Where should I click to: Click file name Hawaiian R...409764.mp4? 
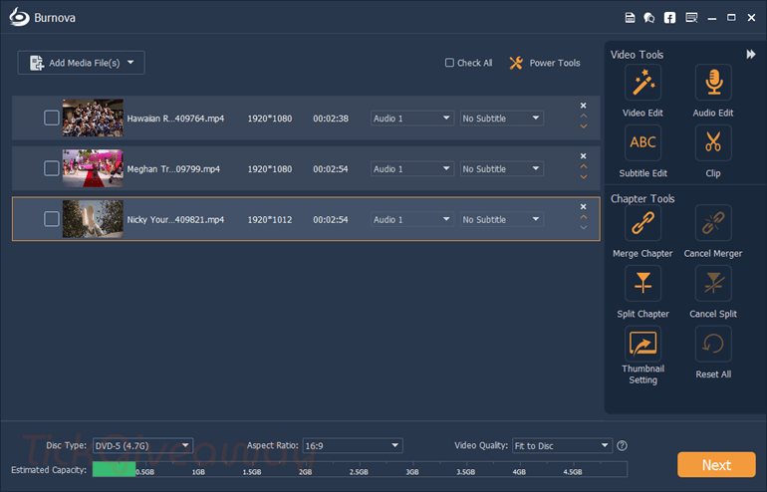(175, 119)
